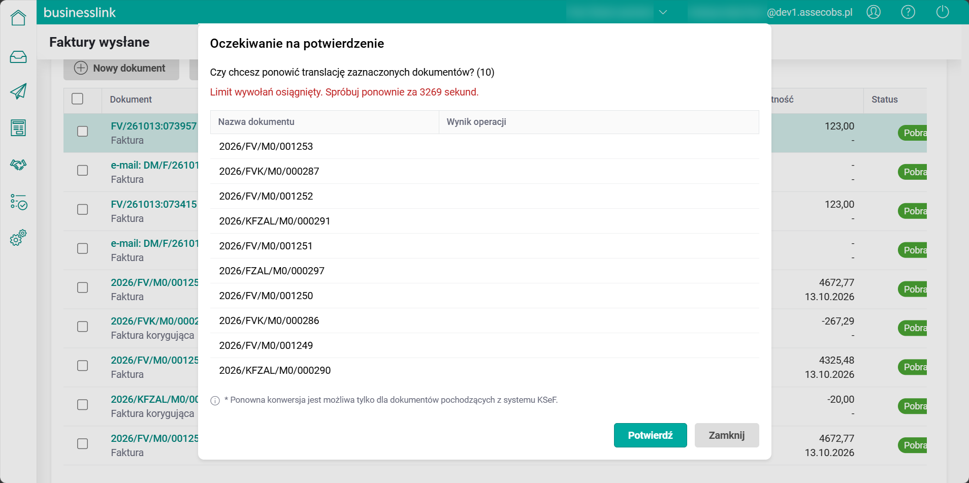Click the Zamknij button
This screenshot has height=483, width=969.
pos(727,435)
